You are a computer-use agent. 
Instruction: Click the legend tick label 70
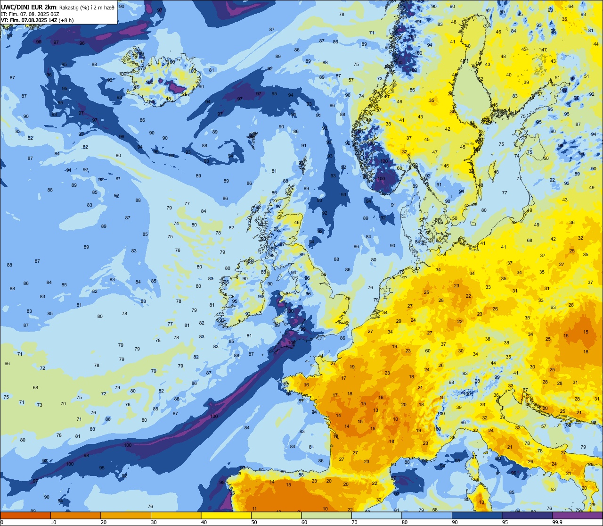[354, 522]
